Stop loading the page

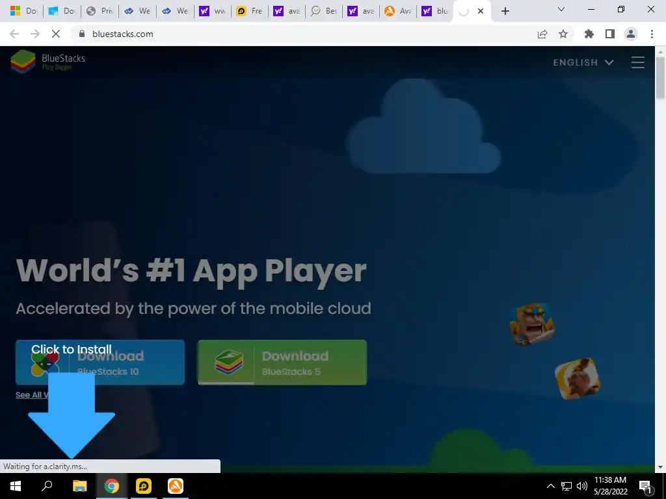pyautogui.click(x=56, y=34)
